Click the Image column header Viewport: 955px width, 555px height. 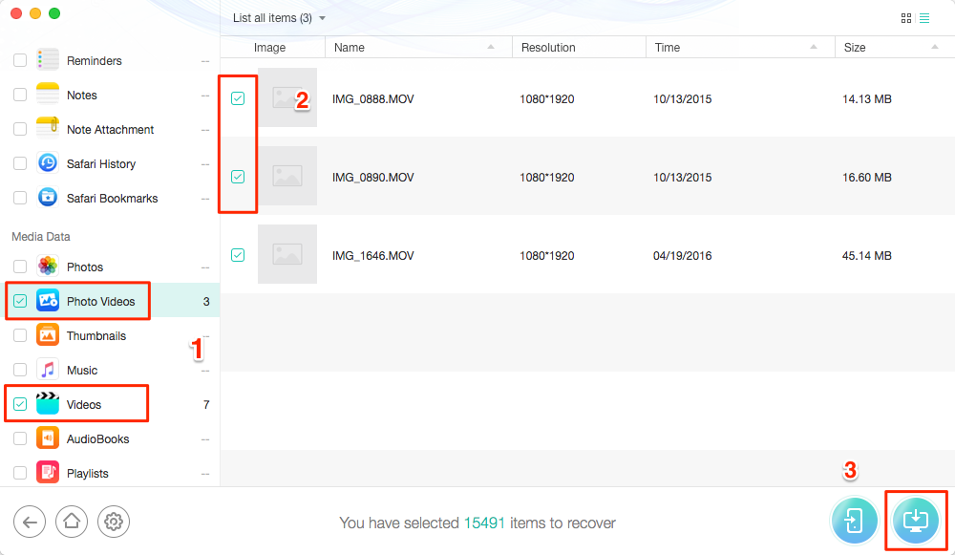[270, 48]
